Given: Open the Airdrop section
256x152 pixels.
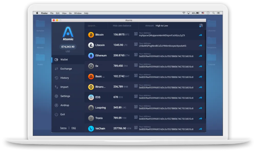Looking at the screenshot, I should [x=68, y=105].
